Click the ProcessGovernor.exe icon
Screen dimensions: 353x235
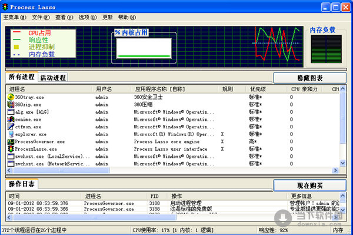(11, 141)
